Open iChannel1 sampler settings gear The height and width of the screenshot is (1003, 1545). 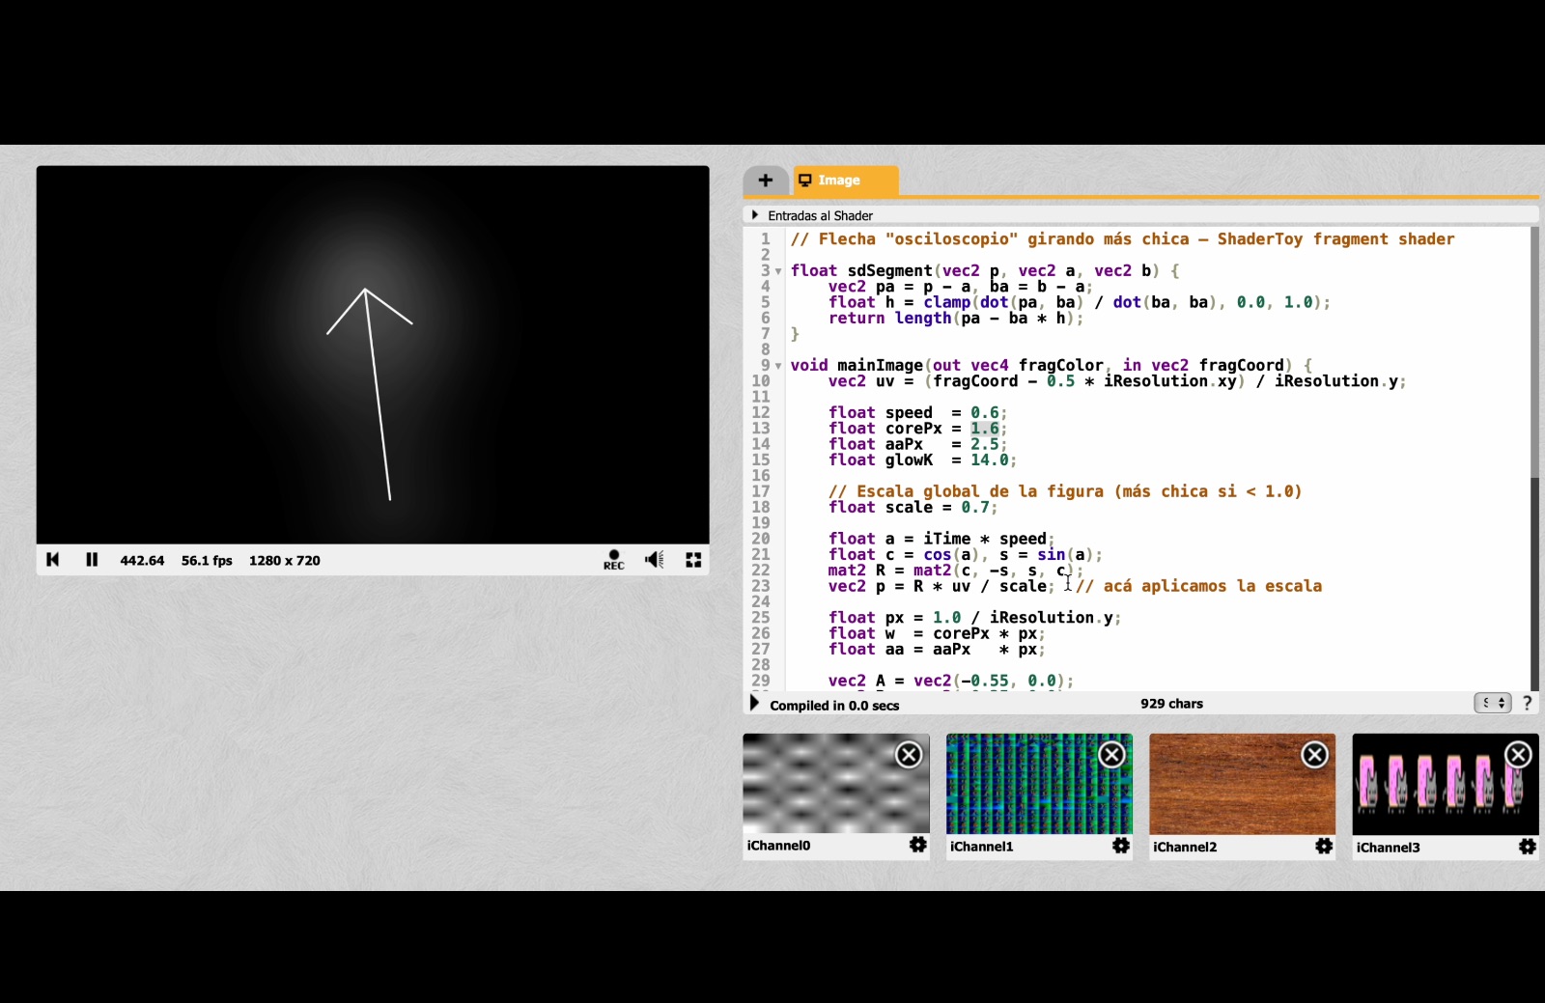tap(1121, 847)
